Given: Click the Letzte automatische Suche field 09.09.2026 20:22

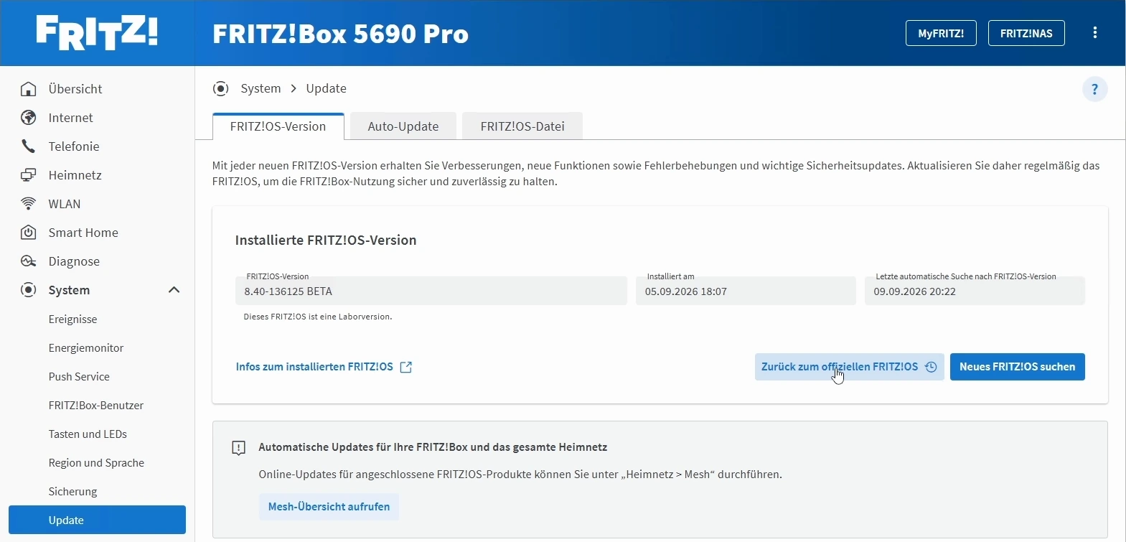Looking at the screenshot, I should [x=975, y=291].
